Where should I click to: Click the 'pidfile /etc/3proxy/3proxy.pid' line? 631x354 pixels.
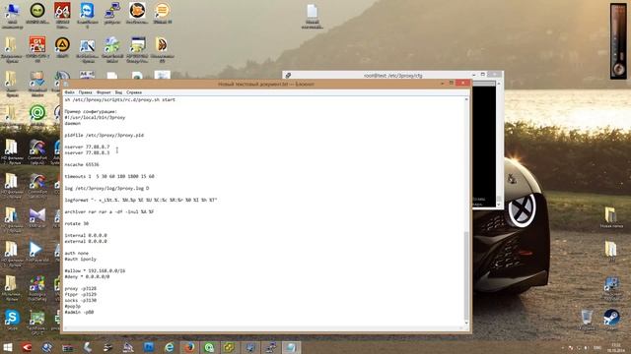105,136
